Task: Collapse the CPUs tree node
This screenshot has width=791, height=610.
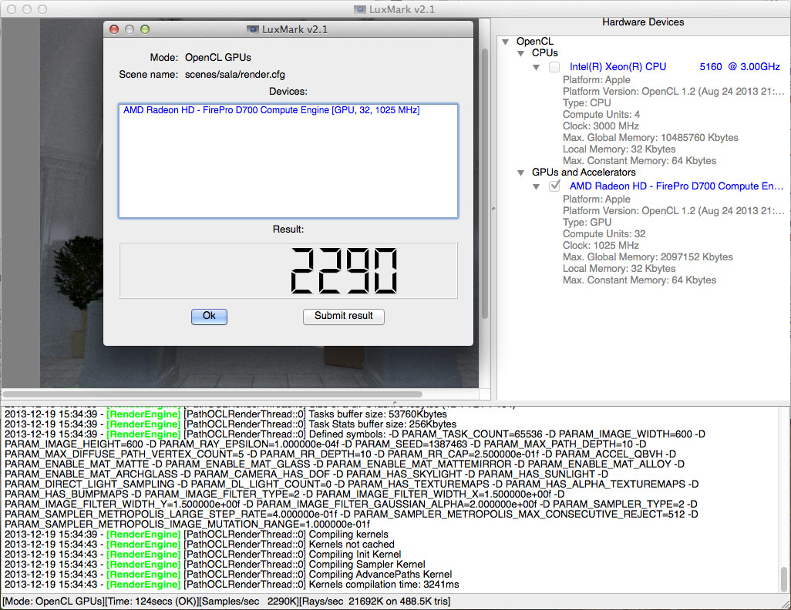Action: click(x=520, y=53)
